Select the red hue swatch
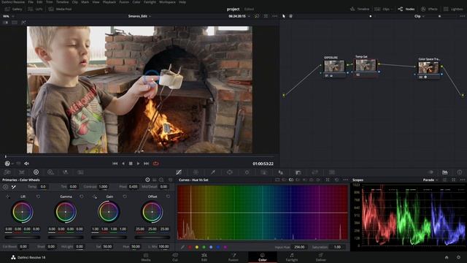Viewport: 467px width, 263px height. tap(190, 247)
